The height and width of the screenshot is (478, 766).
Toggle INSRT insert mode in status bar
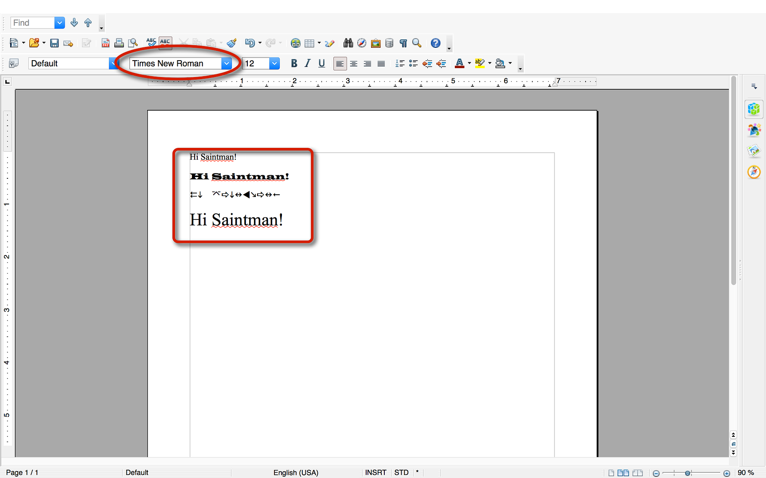pos(375,473)
